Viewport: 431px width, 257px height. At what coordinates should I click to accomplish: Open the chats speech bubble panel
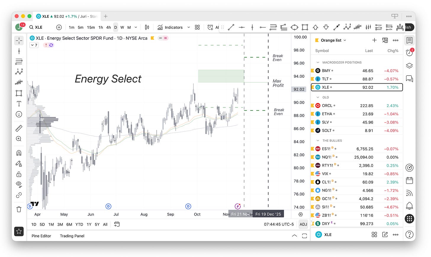point(409,79)
